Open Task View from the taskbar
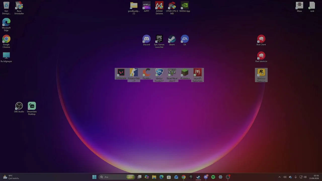The image size is (322, 181). click(x=140, y=177)
